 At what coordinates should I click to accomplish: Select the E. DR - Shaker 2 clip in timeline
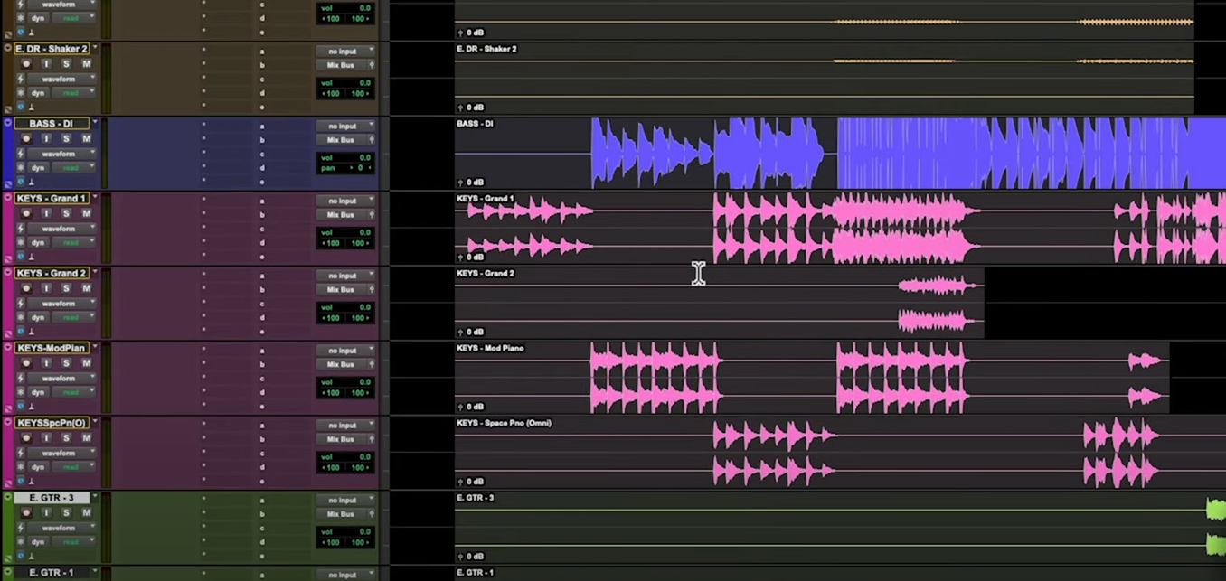825,79
